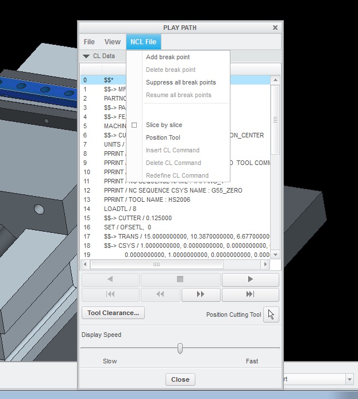Select Insert CL Command entry
This screenshot has height=399, width=358.
coord(172,150)
